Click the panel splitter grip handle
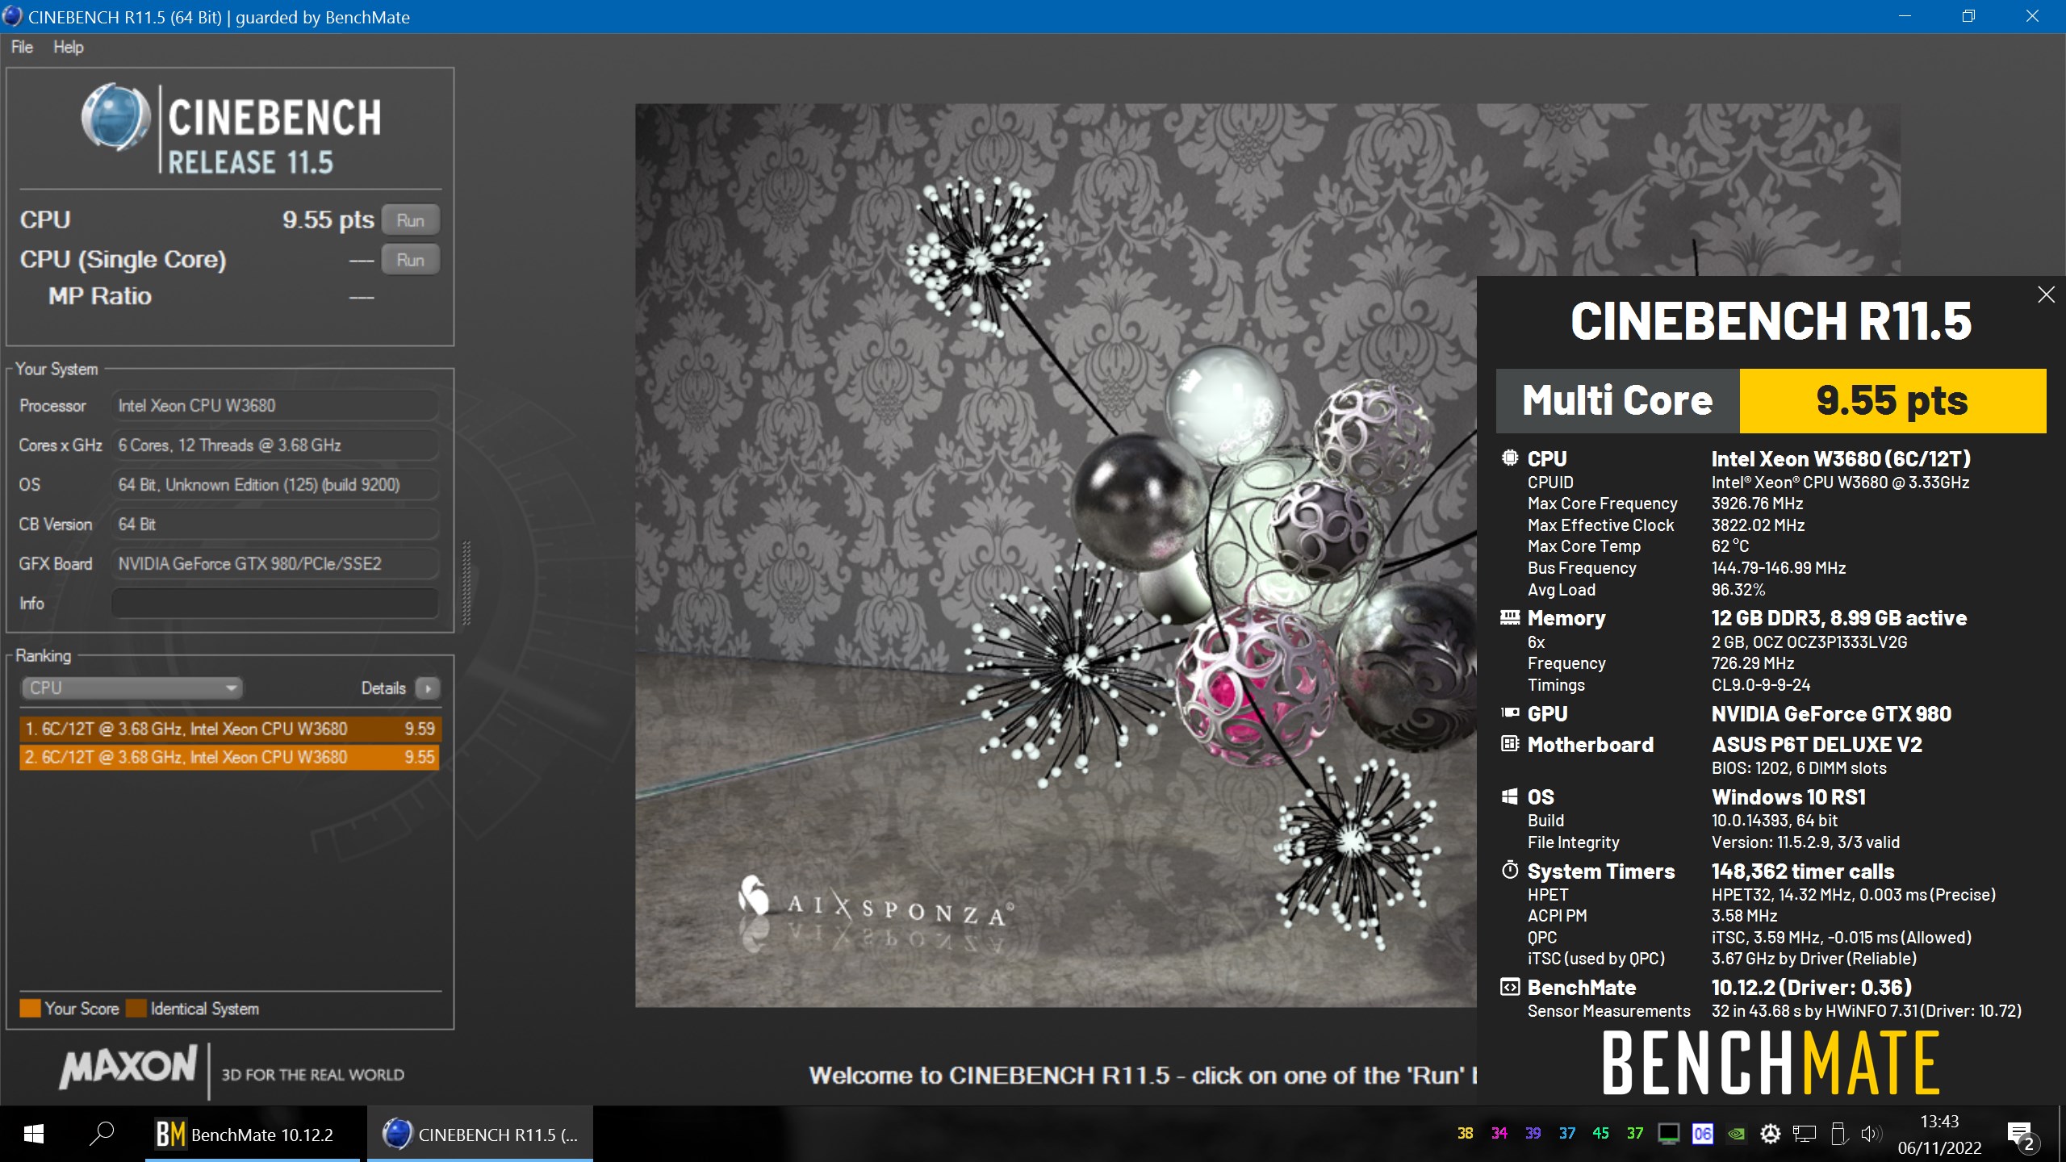The height and width of the screenshot is (1162, 2066). (x=466, y=583)
